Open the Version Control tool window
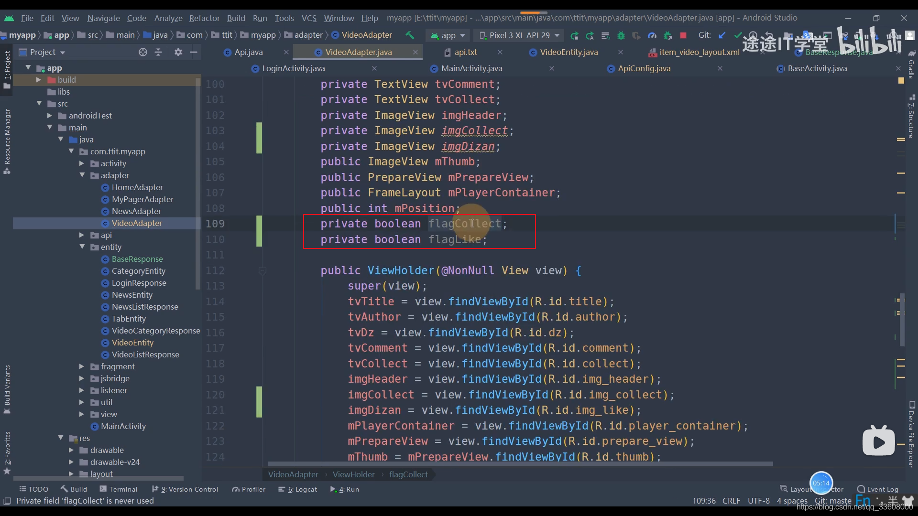Screen dimensions: 918x516 click(185, 489)
